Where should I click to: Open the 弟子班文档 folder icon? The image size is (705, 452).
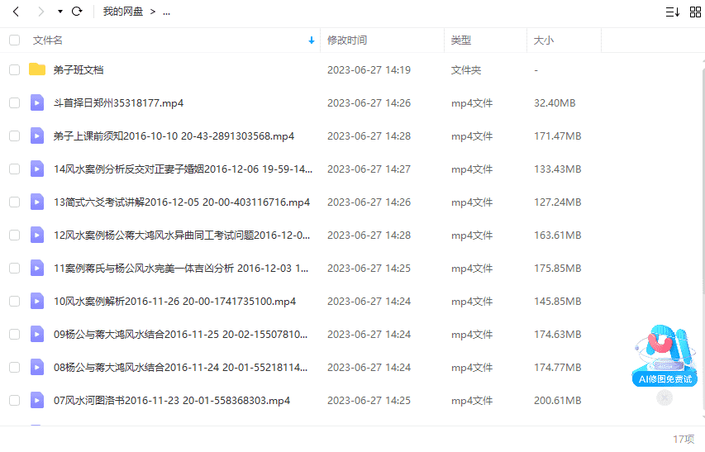37,69
